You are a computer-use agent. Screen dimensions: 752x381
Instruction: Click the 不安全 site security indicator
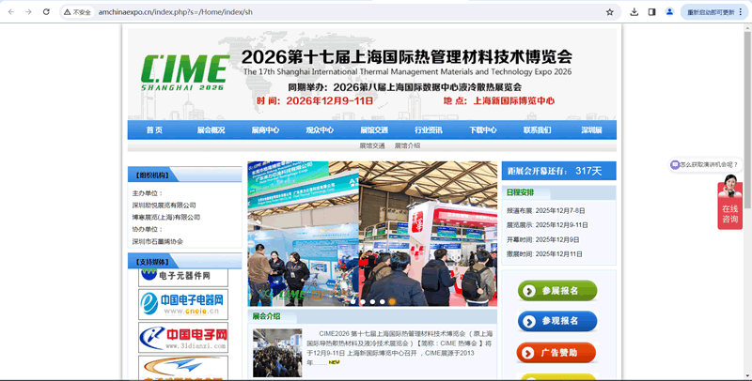(x=77, y=12)
